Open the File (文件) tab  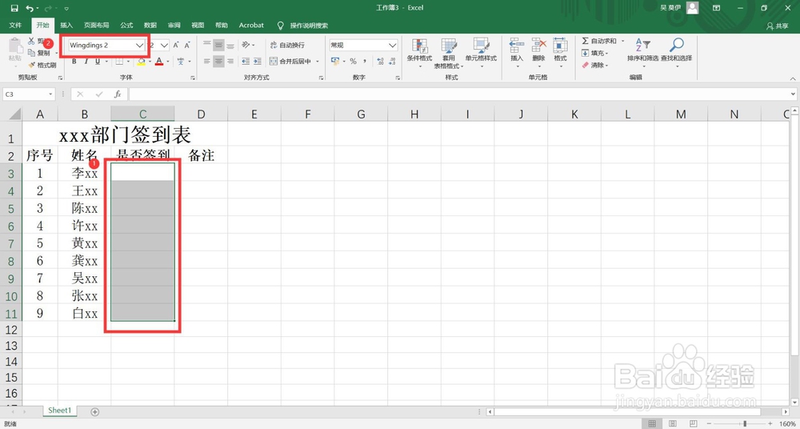[15, 25]
